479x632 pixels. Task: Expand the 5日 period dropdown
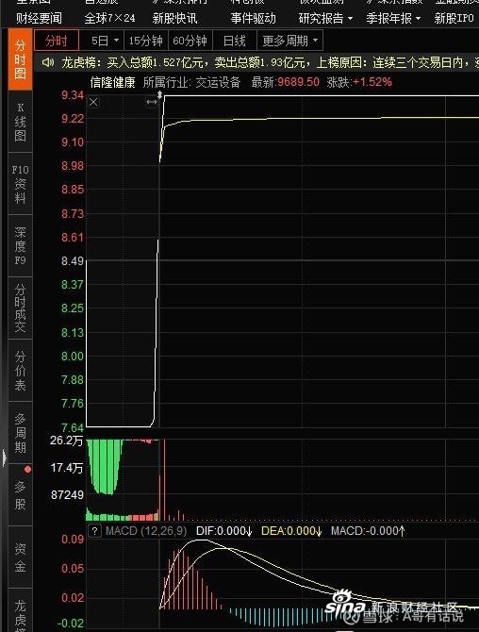pos(104,41)
